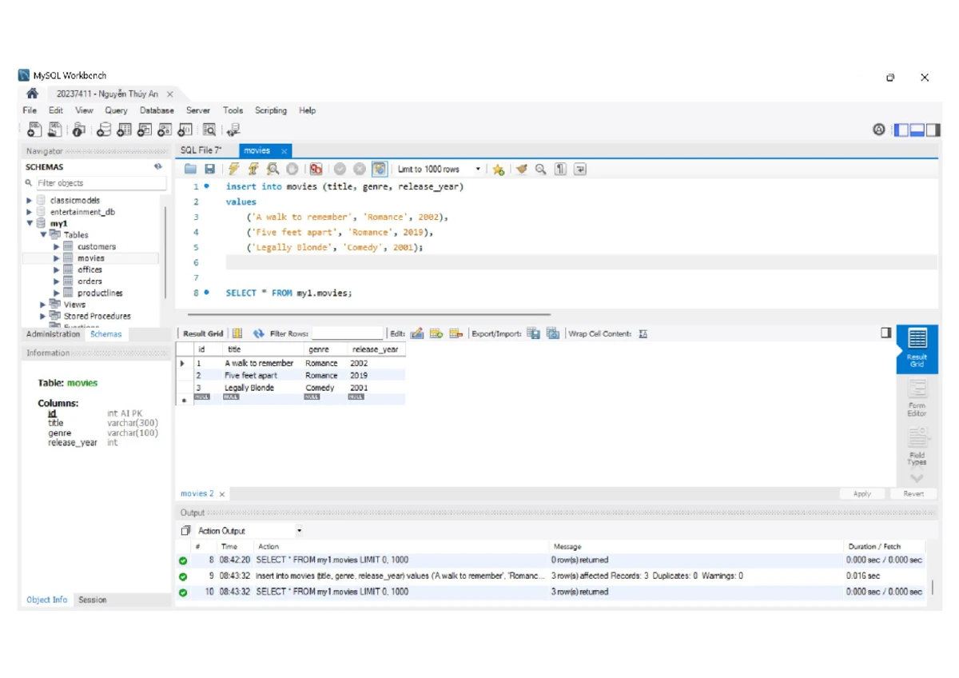
Task: Delete selected rows icon in result toolbar
Action: tap(456, 333)
